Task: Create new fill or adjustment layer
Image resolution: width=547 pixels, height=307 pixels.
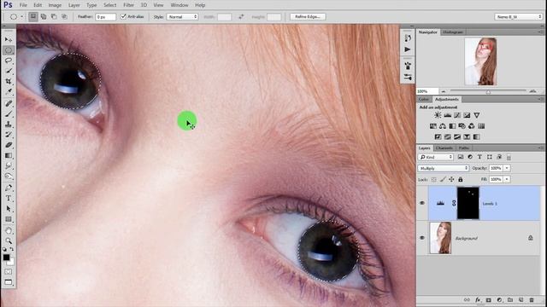Action: (499, 300)
